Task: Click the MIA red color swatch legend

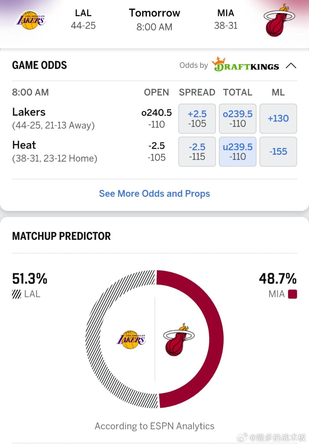Action: [x=292, y=294]
